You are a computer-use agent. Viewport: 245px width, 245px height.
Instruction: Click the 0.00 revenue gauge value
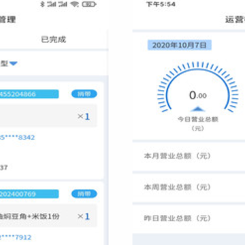tap(198, 95)
